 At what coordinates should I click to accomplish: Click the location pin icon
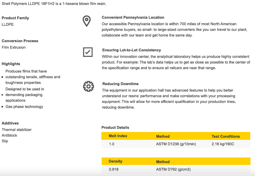point(86,21)
